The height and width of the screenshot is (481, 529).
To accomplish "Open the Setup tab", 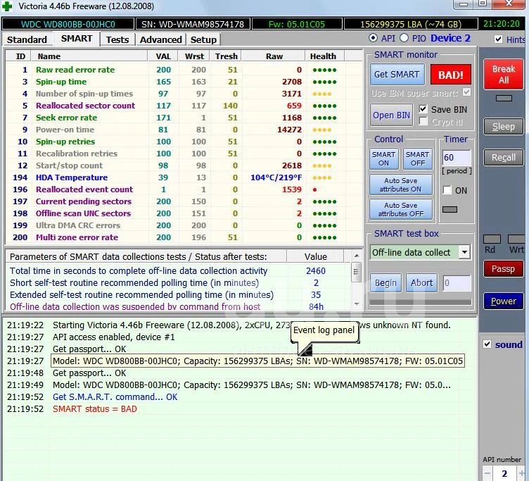I will [203, 40].
